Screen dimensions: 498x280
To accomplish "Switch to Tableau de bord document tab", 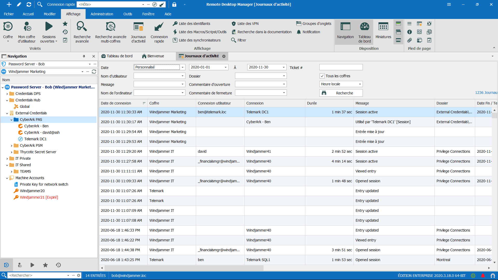I will coord(117,56).
